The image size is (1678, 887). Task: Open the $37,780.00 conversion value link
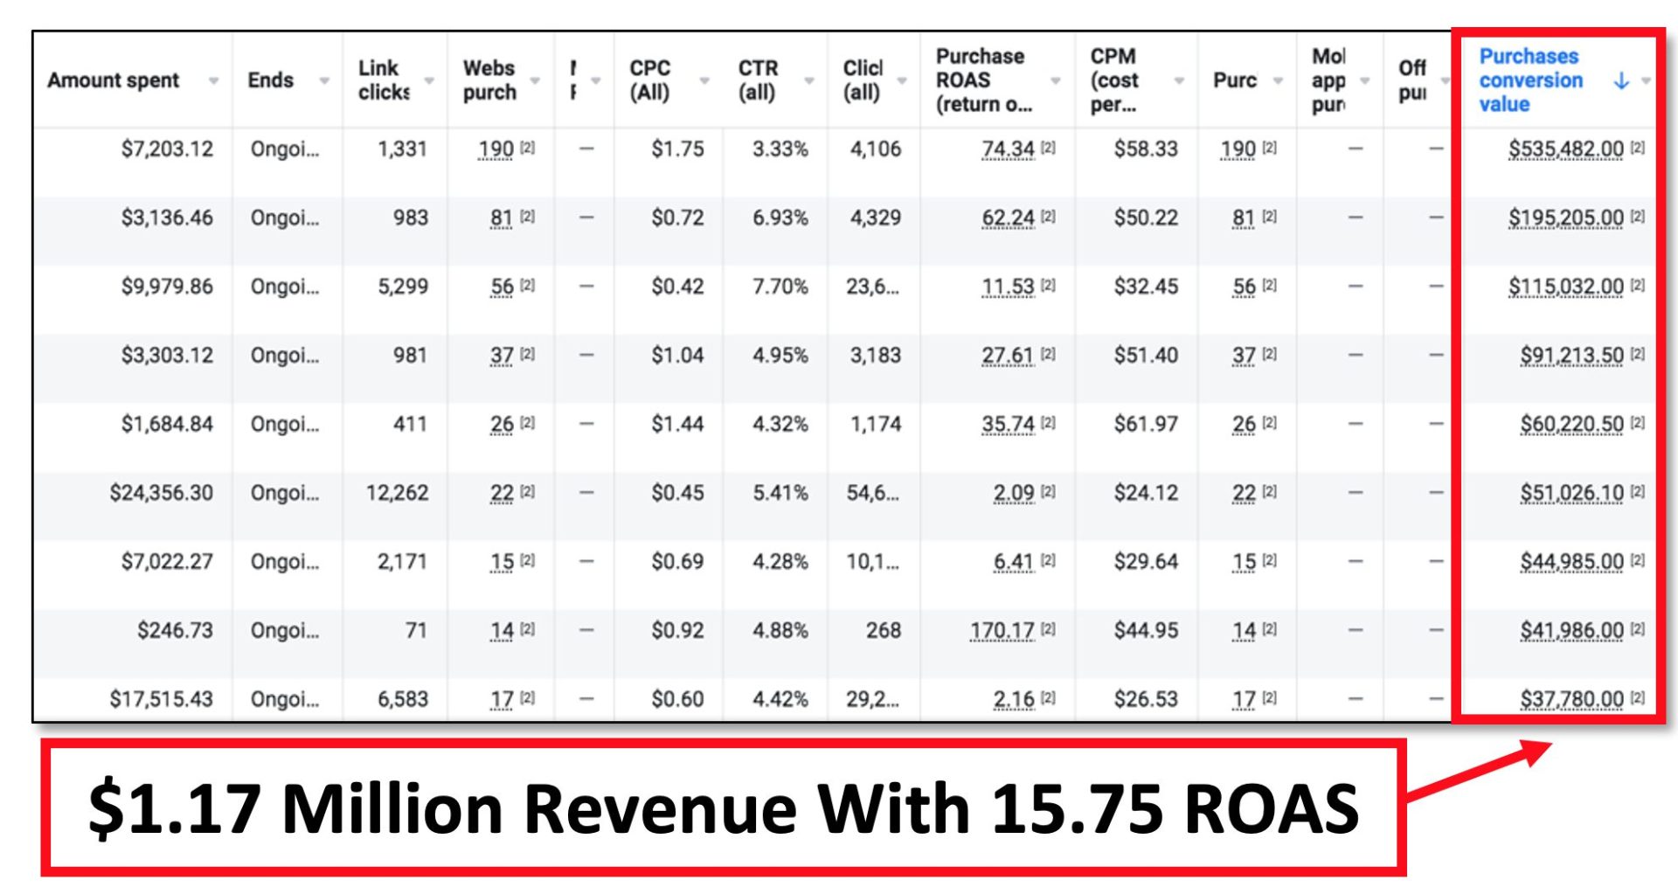1571,699
